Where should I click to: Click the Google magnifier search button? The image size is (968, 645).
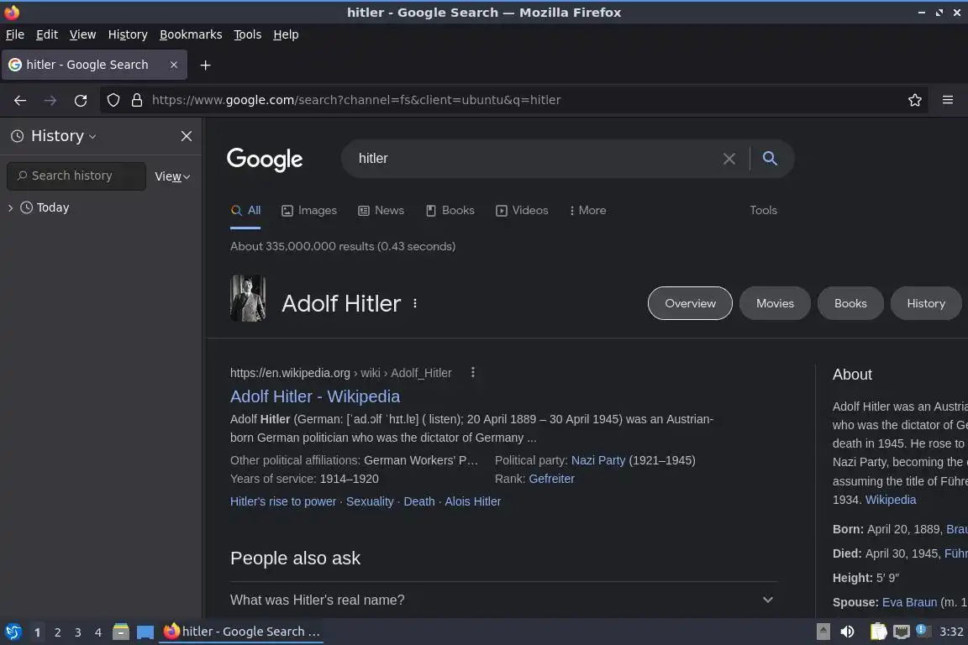[770, 158]
